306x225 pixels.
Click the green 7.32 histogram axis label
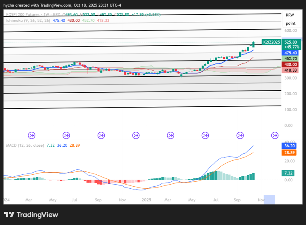click(x=288, y=173)
